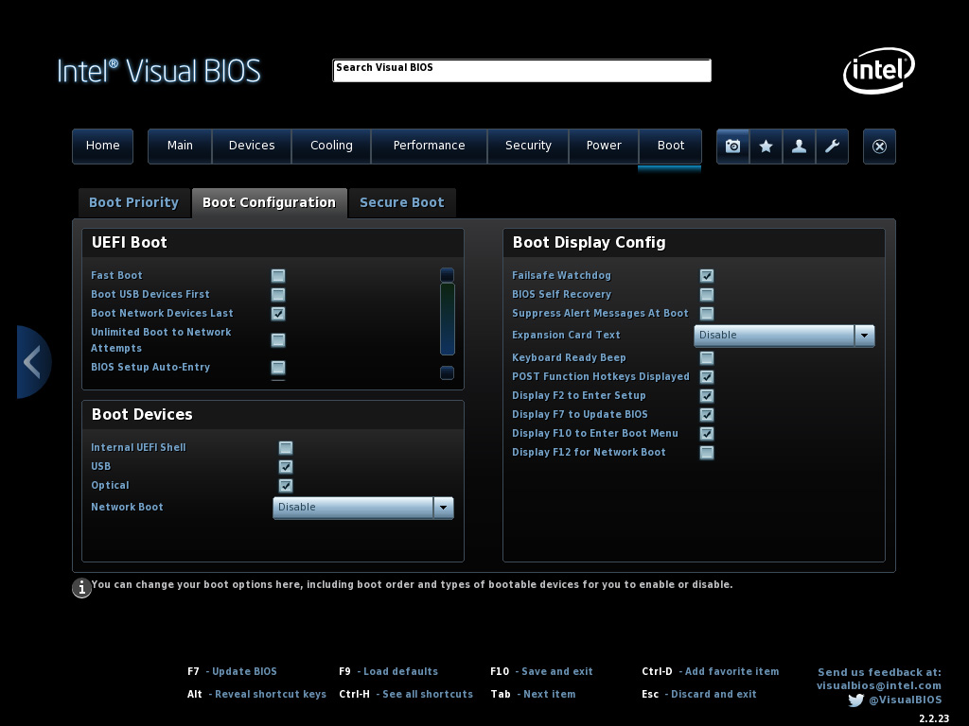Click the user profile icon

click(x=799, y=147)
